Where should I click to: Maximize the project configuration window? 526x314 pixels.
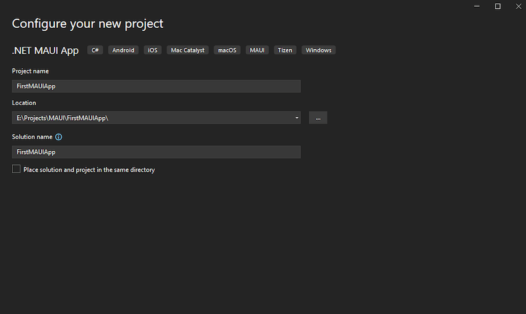[498, 6]
